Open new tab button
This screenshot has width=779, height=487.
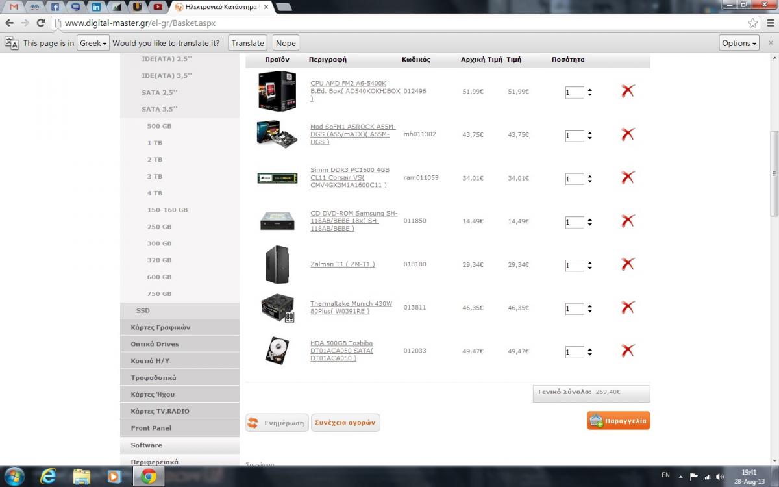point(284,7)
